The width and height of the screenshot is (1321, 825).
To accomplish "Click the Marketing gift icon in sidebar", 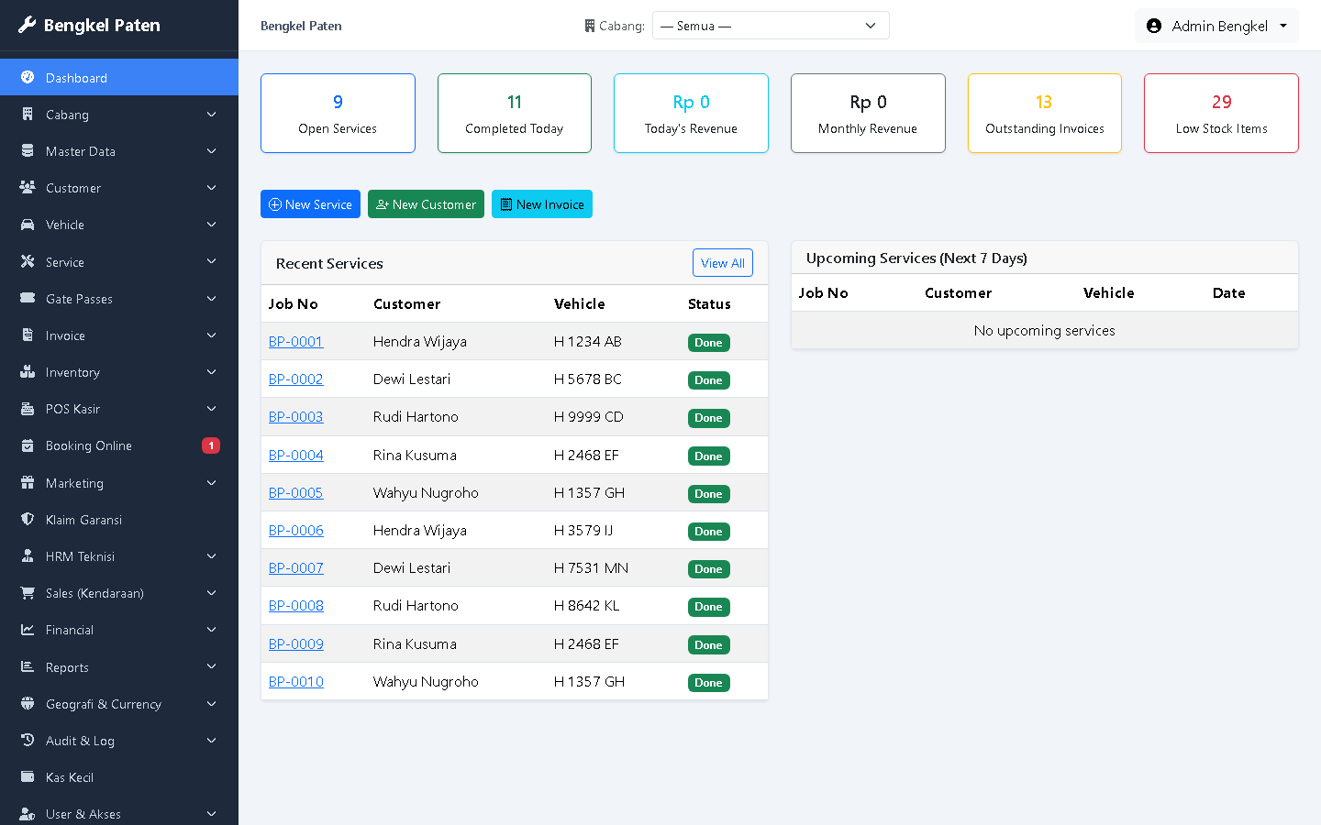I will pyautogui.click(x=28, y=483).
